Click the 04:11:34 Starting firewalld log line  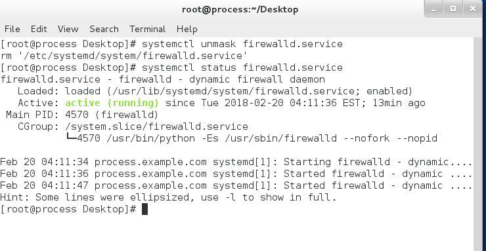click(236, 162)
